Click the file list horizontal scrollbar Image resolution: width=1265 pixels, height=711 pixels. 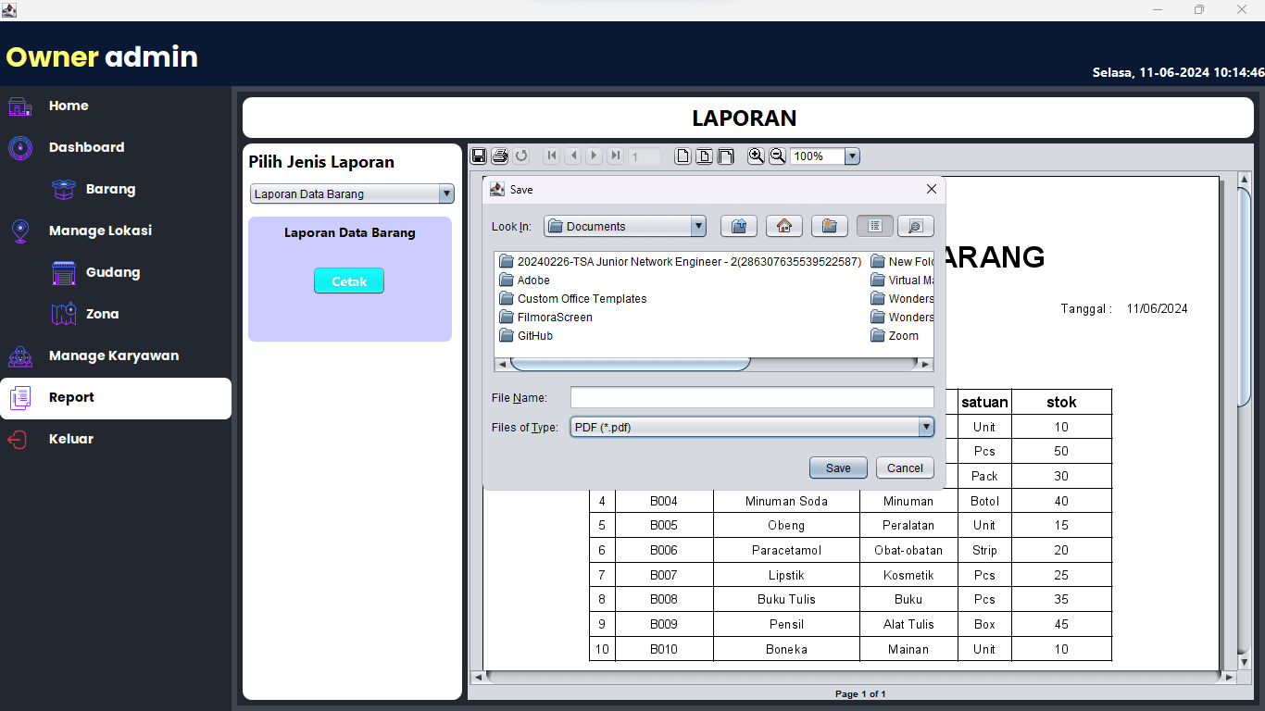point(630,365)
